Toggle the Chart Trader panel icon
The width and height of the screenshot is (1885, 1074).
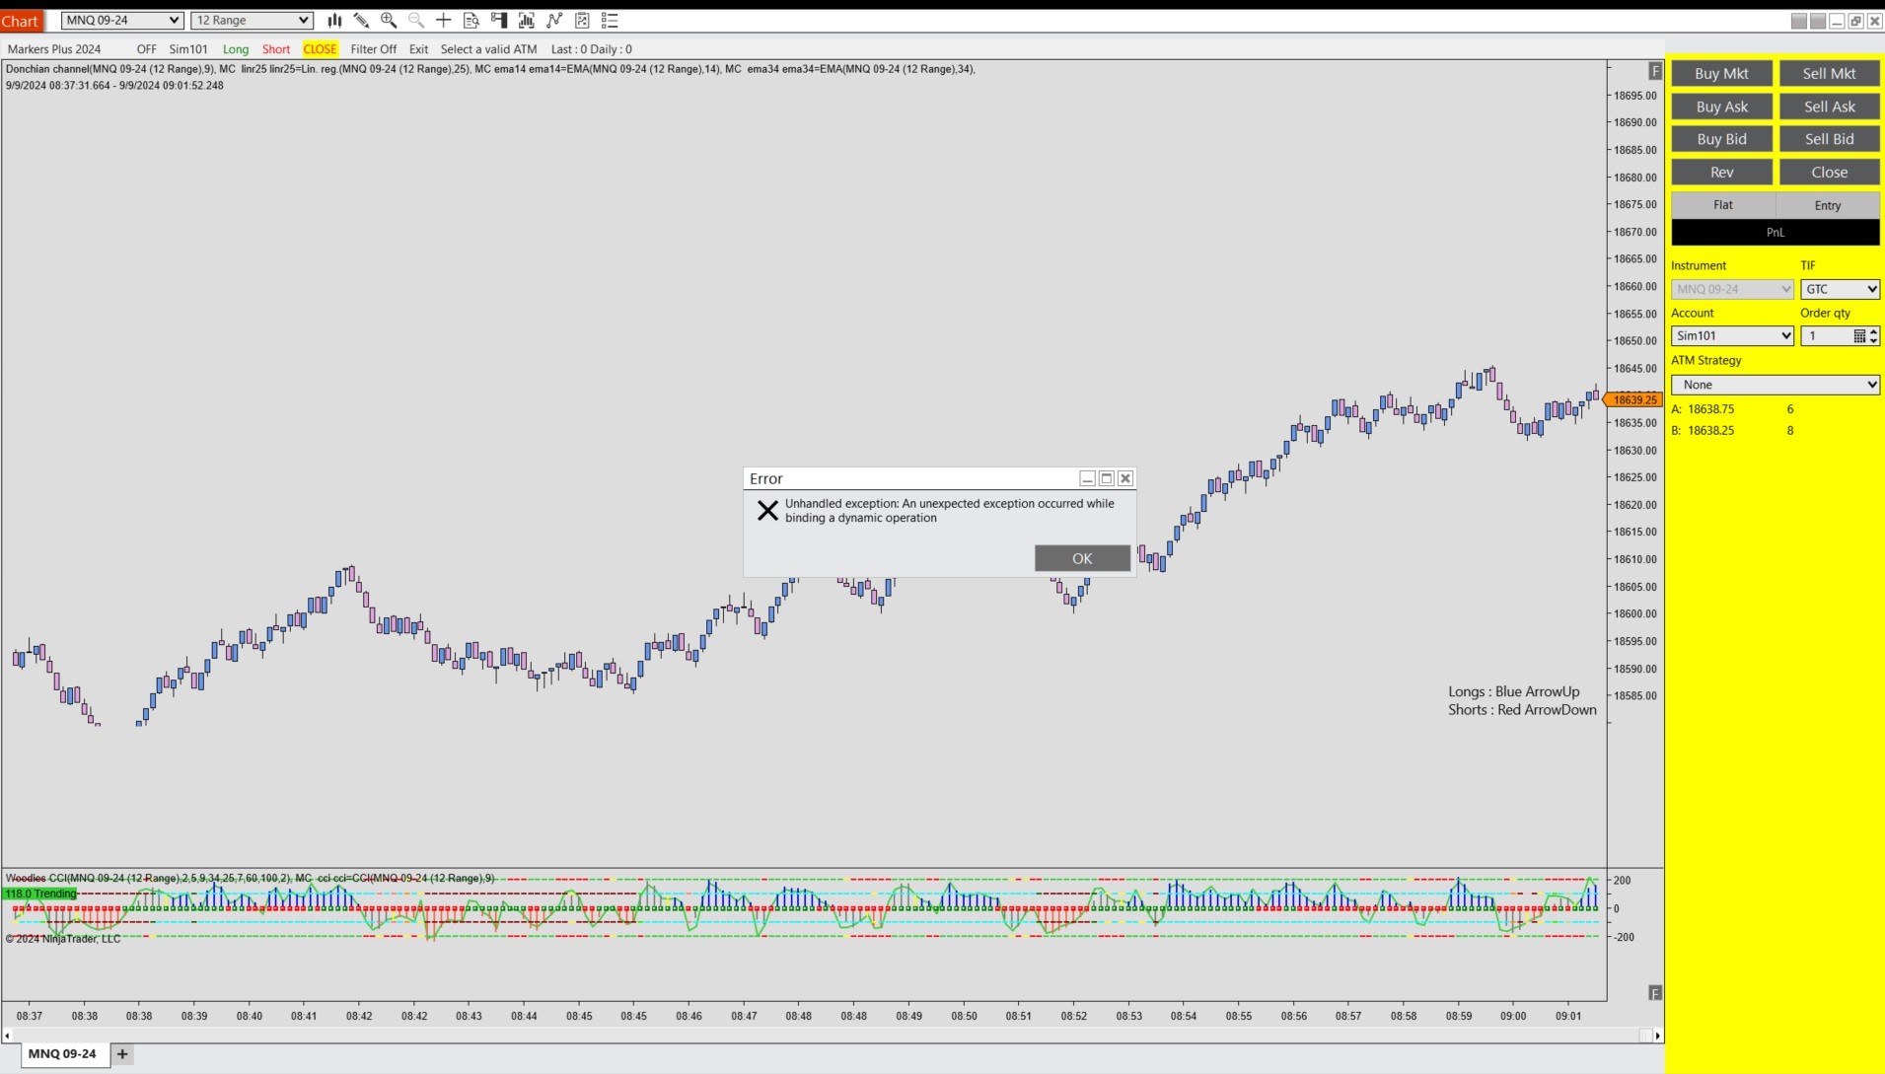point(499,20)
